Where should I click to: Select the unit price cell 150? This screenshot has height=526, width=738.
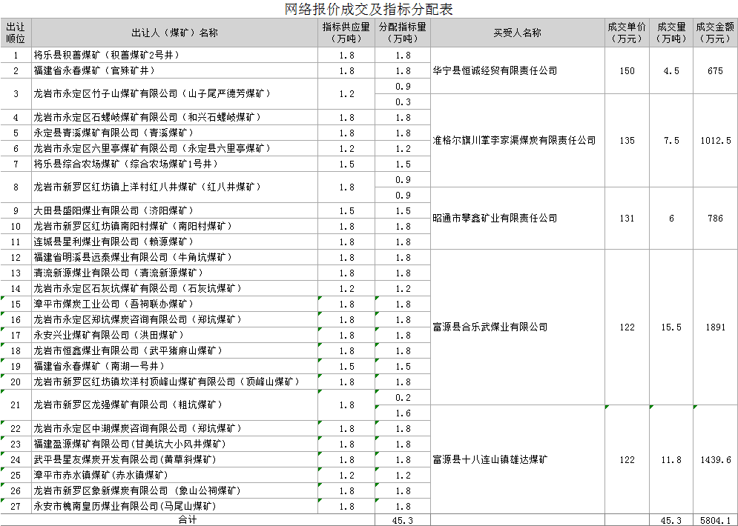[627, 71]
